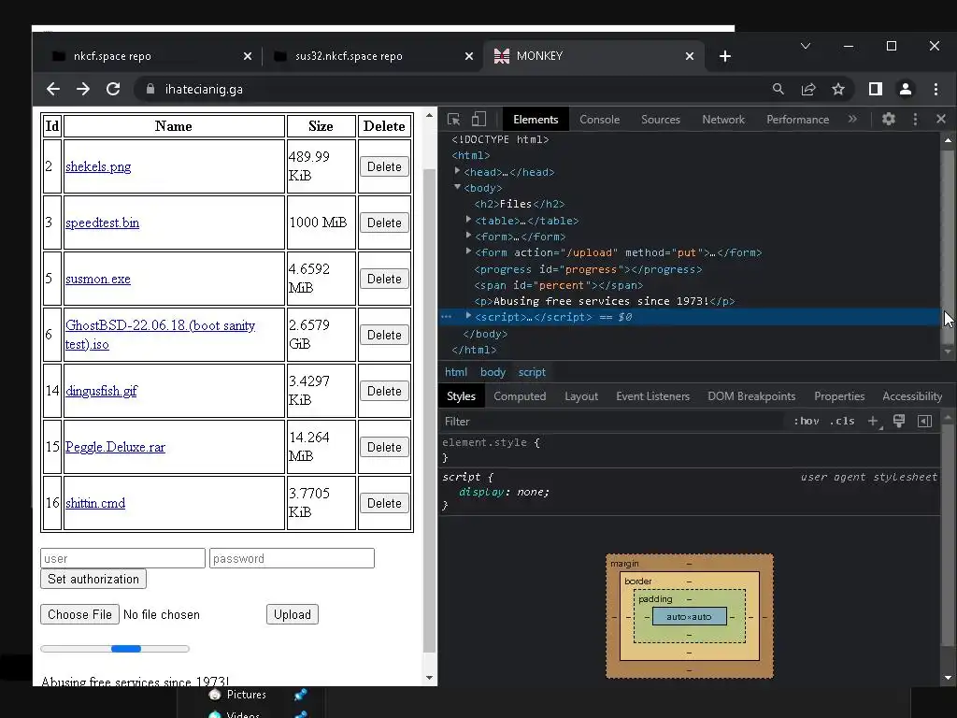Click the Choose File button
957x718 pixels.
(x=80, y=614)
